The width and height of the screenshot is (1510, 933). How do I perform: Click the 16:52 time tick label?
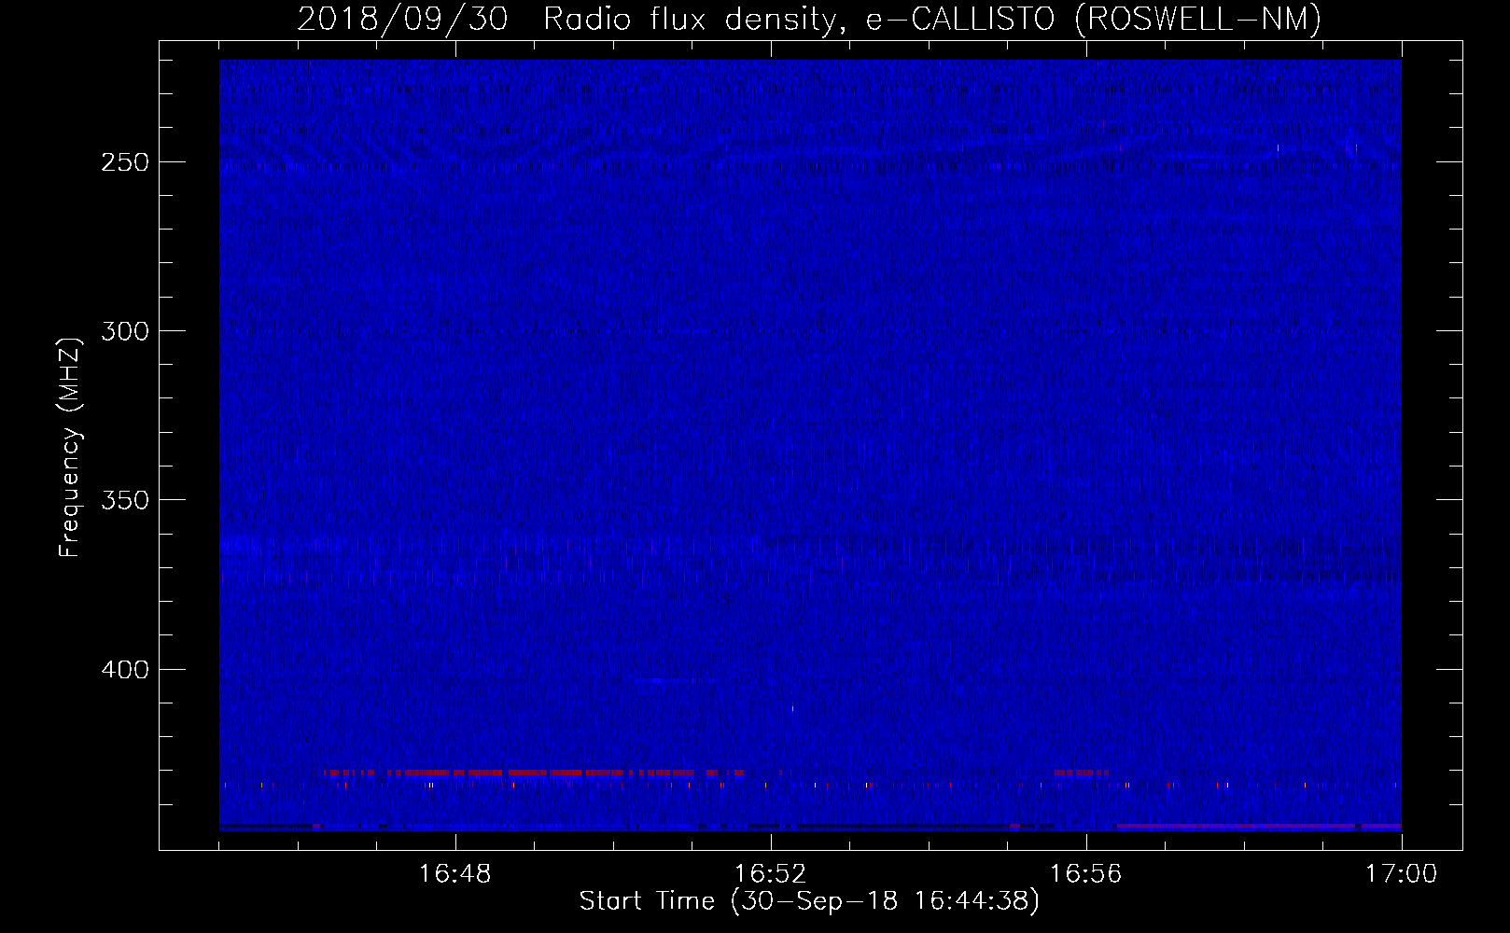tap(771, 874)
